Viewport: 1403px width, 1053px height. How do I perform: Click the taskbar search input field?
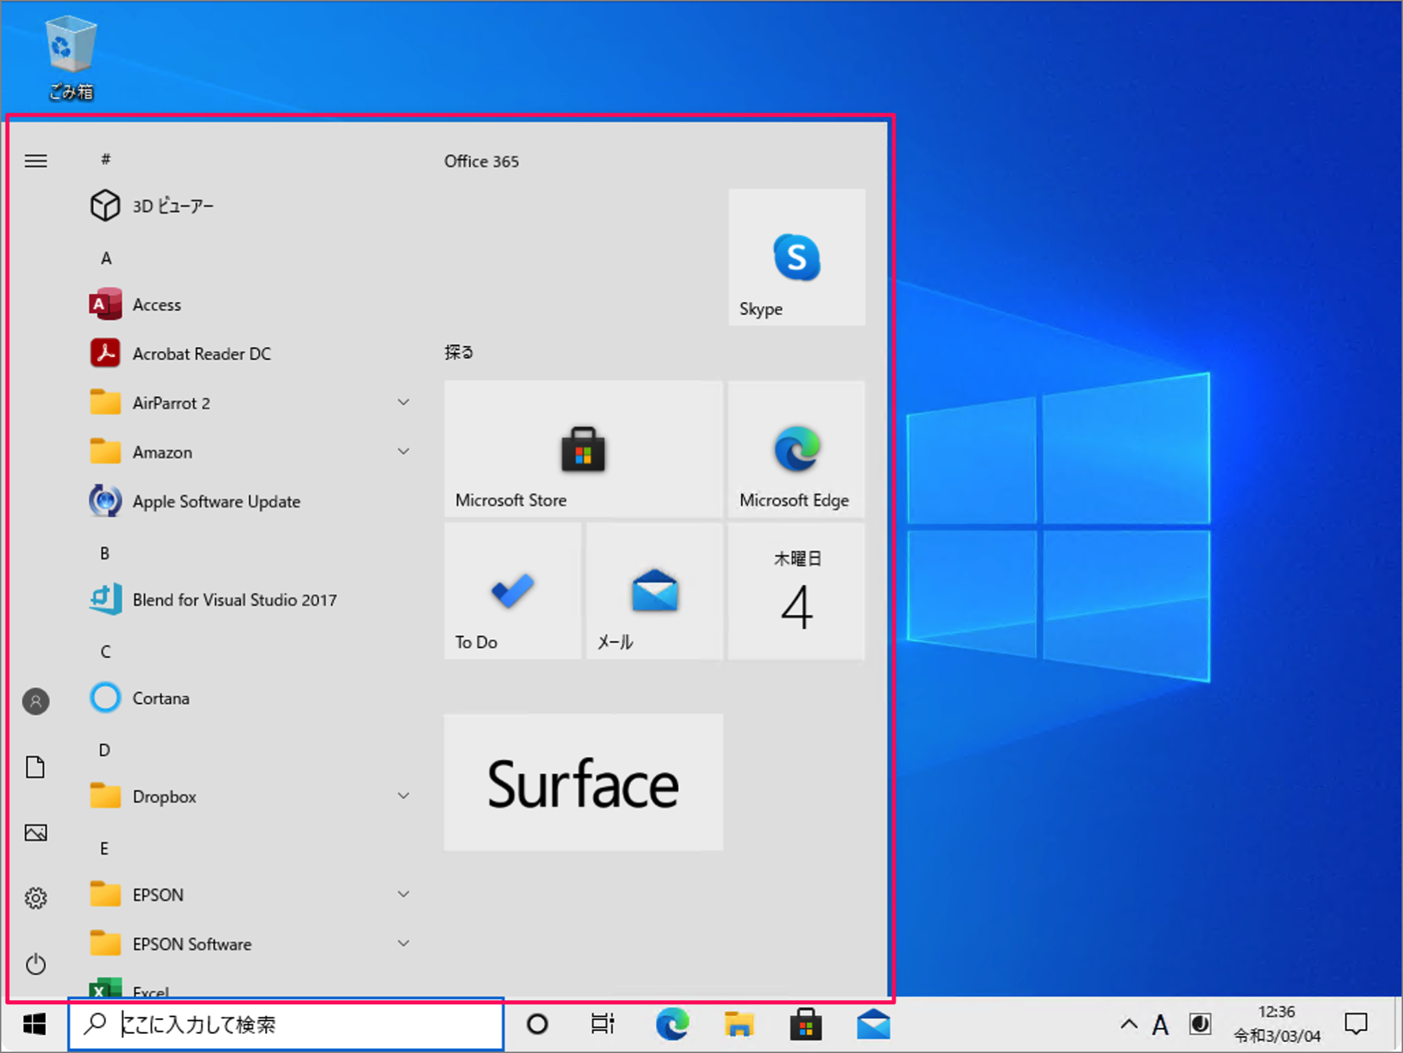click(x=288, y=1026)
